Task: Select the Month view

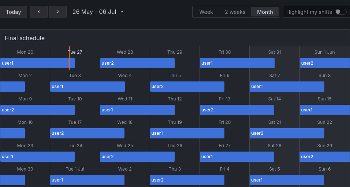Action: [265, 12]
